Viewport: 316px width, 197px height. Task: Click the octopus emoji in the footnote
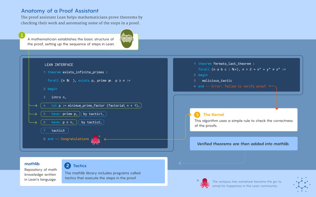[x=205, y=183]
